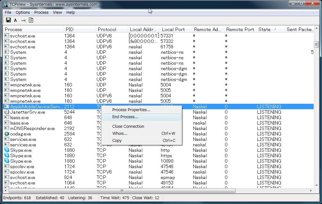Toggle show unconnected endpoints toolbar icon
This screenshot has width=322, height=204.
[23, 20]
